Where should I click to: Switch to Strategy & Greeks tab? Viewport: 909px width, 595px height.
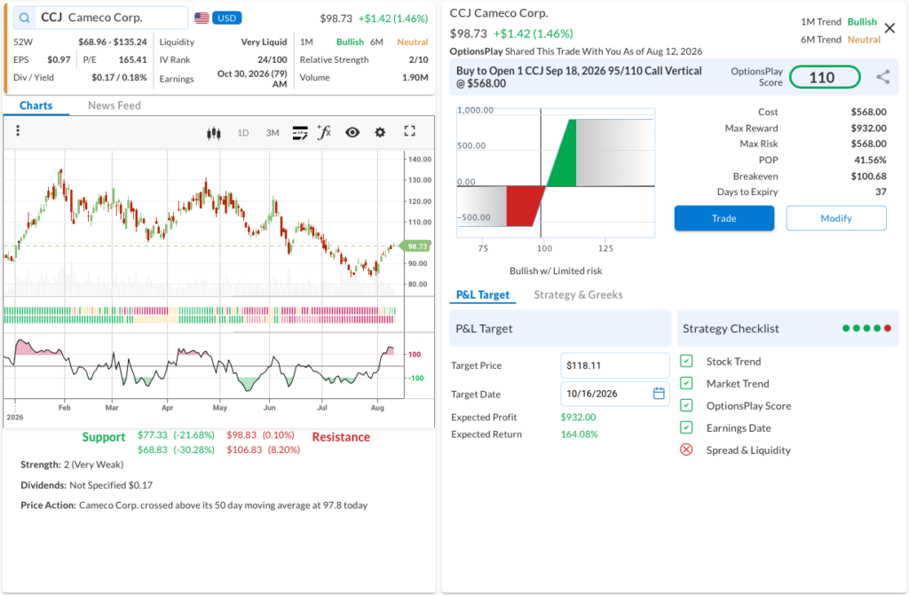[578, 295]
